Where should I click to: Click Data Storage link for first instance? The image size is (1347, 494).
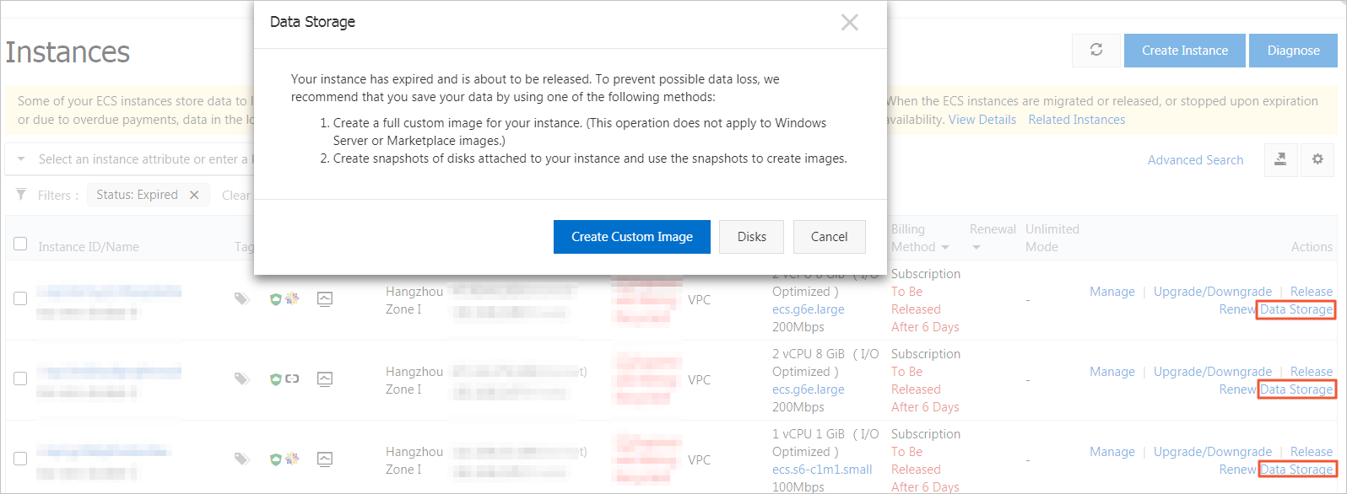click(1296, 309)
